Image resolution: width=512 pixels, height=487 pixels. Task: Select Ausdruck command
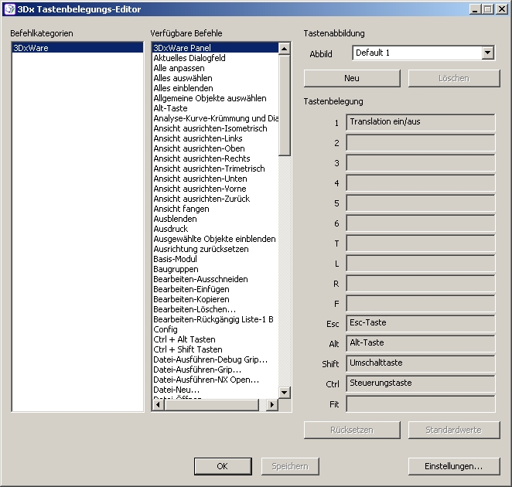tap(215, 229)
